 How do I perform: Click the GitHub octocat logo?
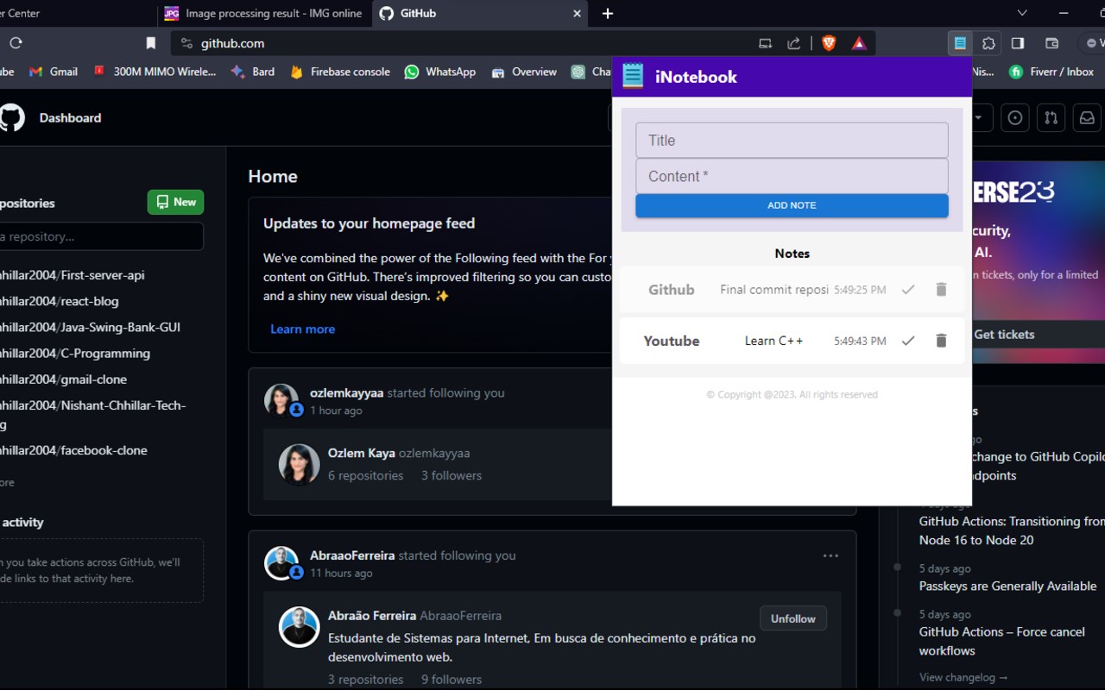click(11, 117)
